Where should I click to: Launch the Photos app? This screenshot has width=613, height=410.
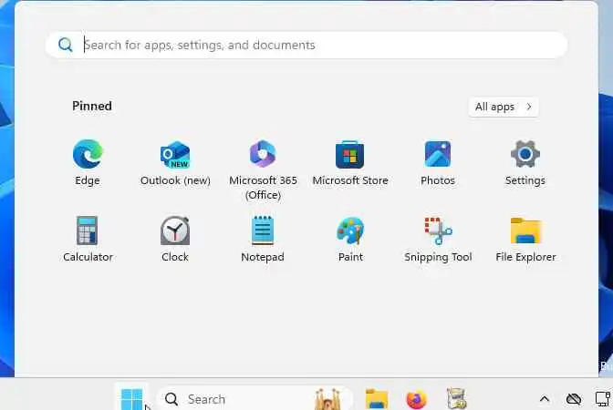pyautogui.click(x=438, y=163)
